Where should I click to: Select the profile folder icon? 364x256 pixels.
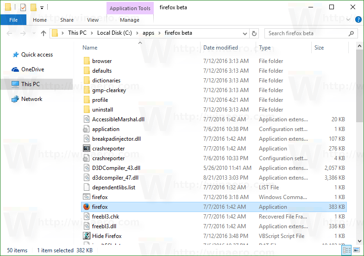87,100
